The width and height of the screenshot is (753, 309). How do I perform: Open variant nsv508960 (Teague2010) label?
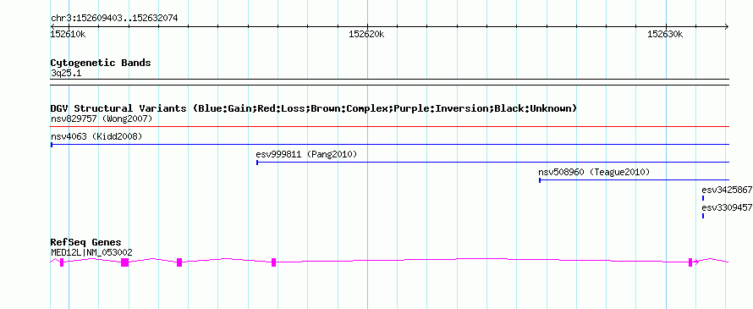coord(594,172)
